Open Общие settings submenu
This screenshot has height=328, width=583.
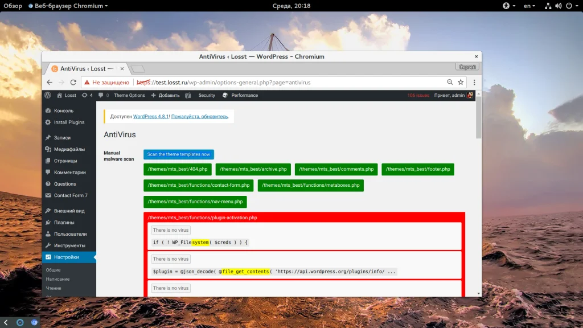click(53, 270)
